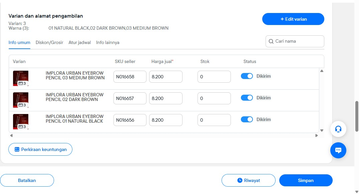Toggle Dikirim status for 03 MEDIUM BROWN
This screenshot has width=359, height=194.
(x=247, y=76)
